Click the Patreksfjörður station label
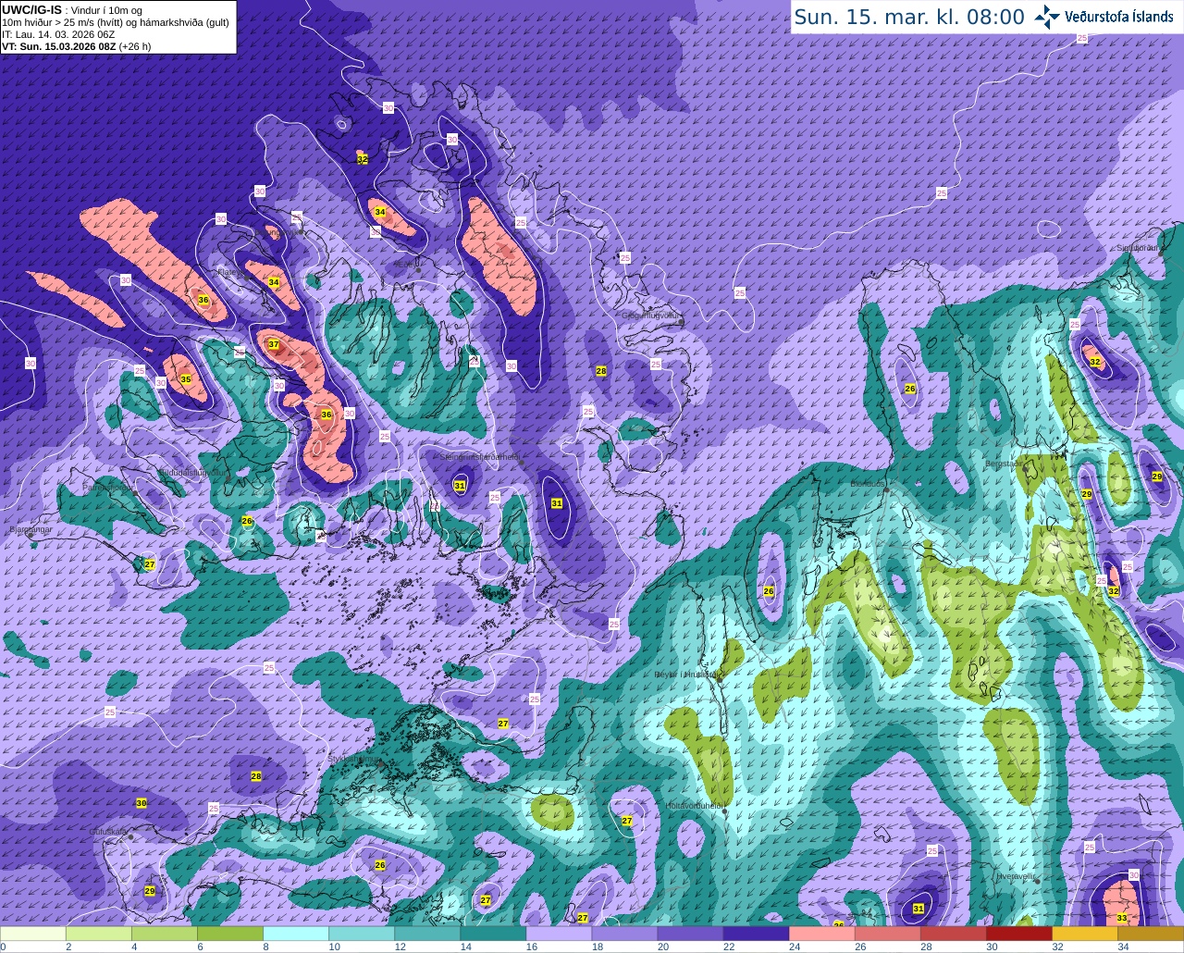This screenshot has height=953, width=1184. coord(108,487)
